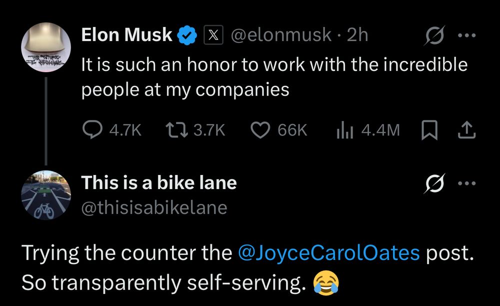Click the This is a bike lane name

coord(159,183)
